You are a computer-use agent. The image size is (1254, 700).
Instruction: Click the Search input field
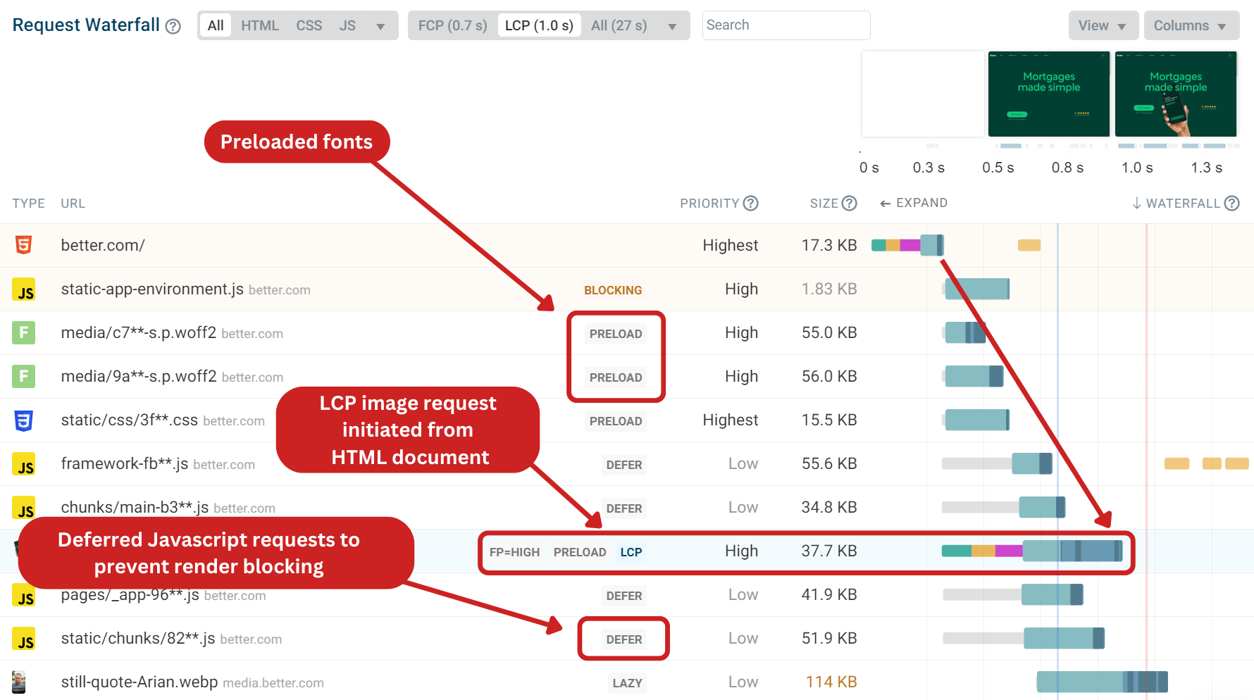click(x=786, y=25)
